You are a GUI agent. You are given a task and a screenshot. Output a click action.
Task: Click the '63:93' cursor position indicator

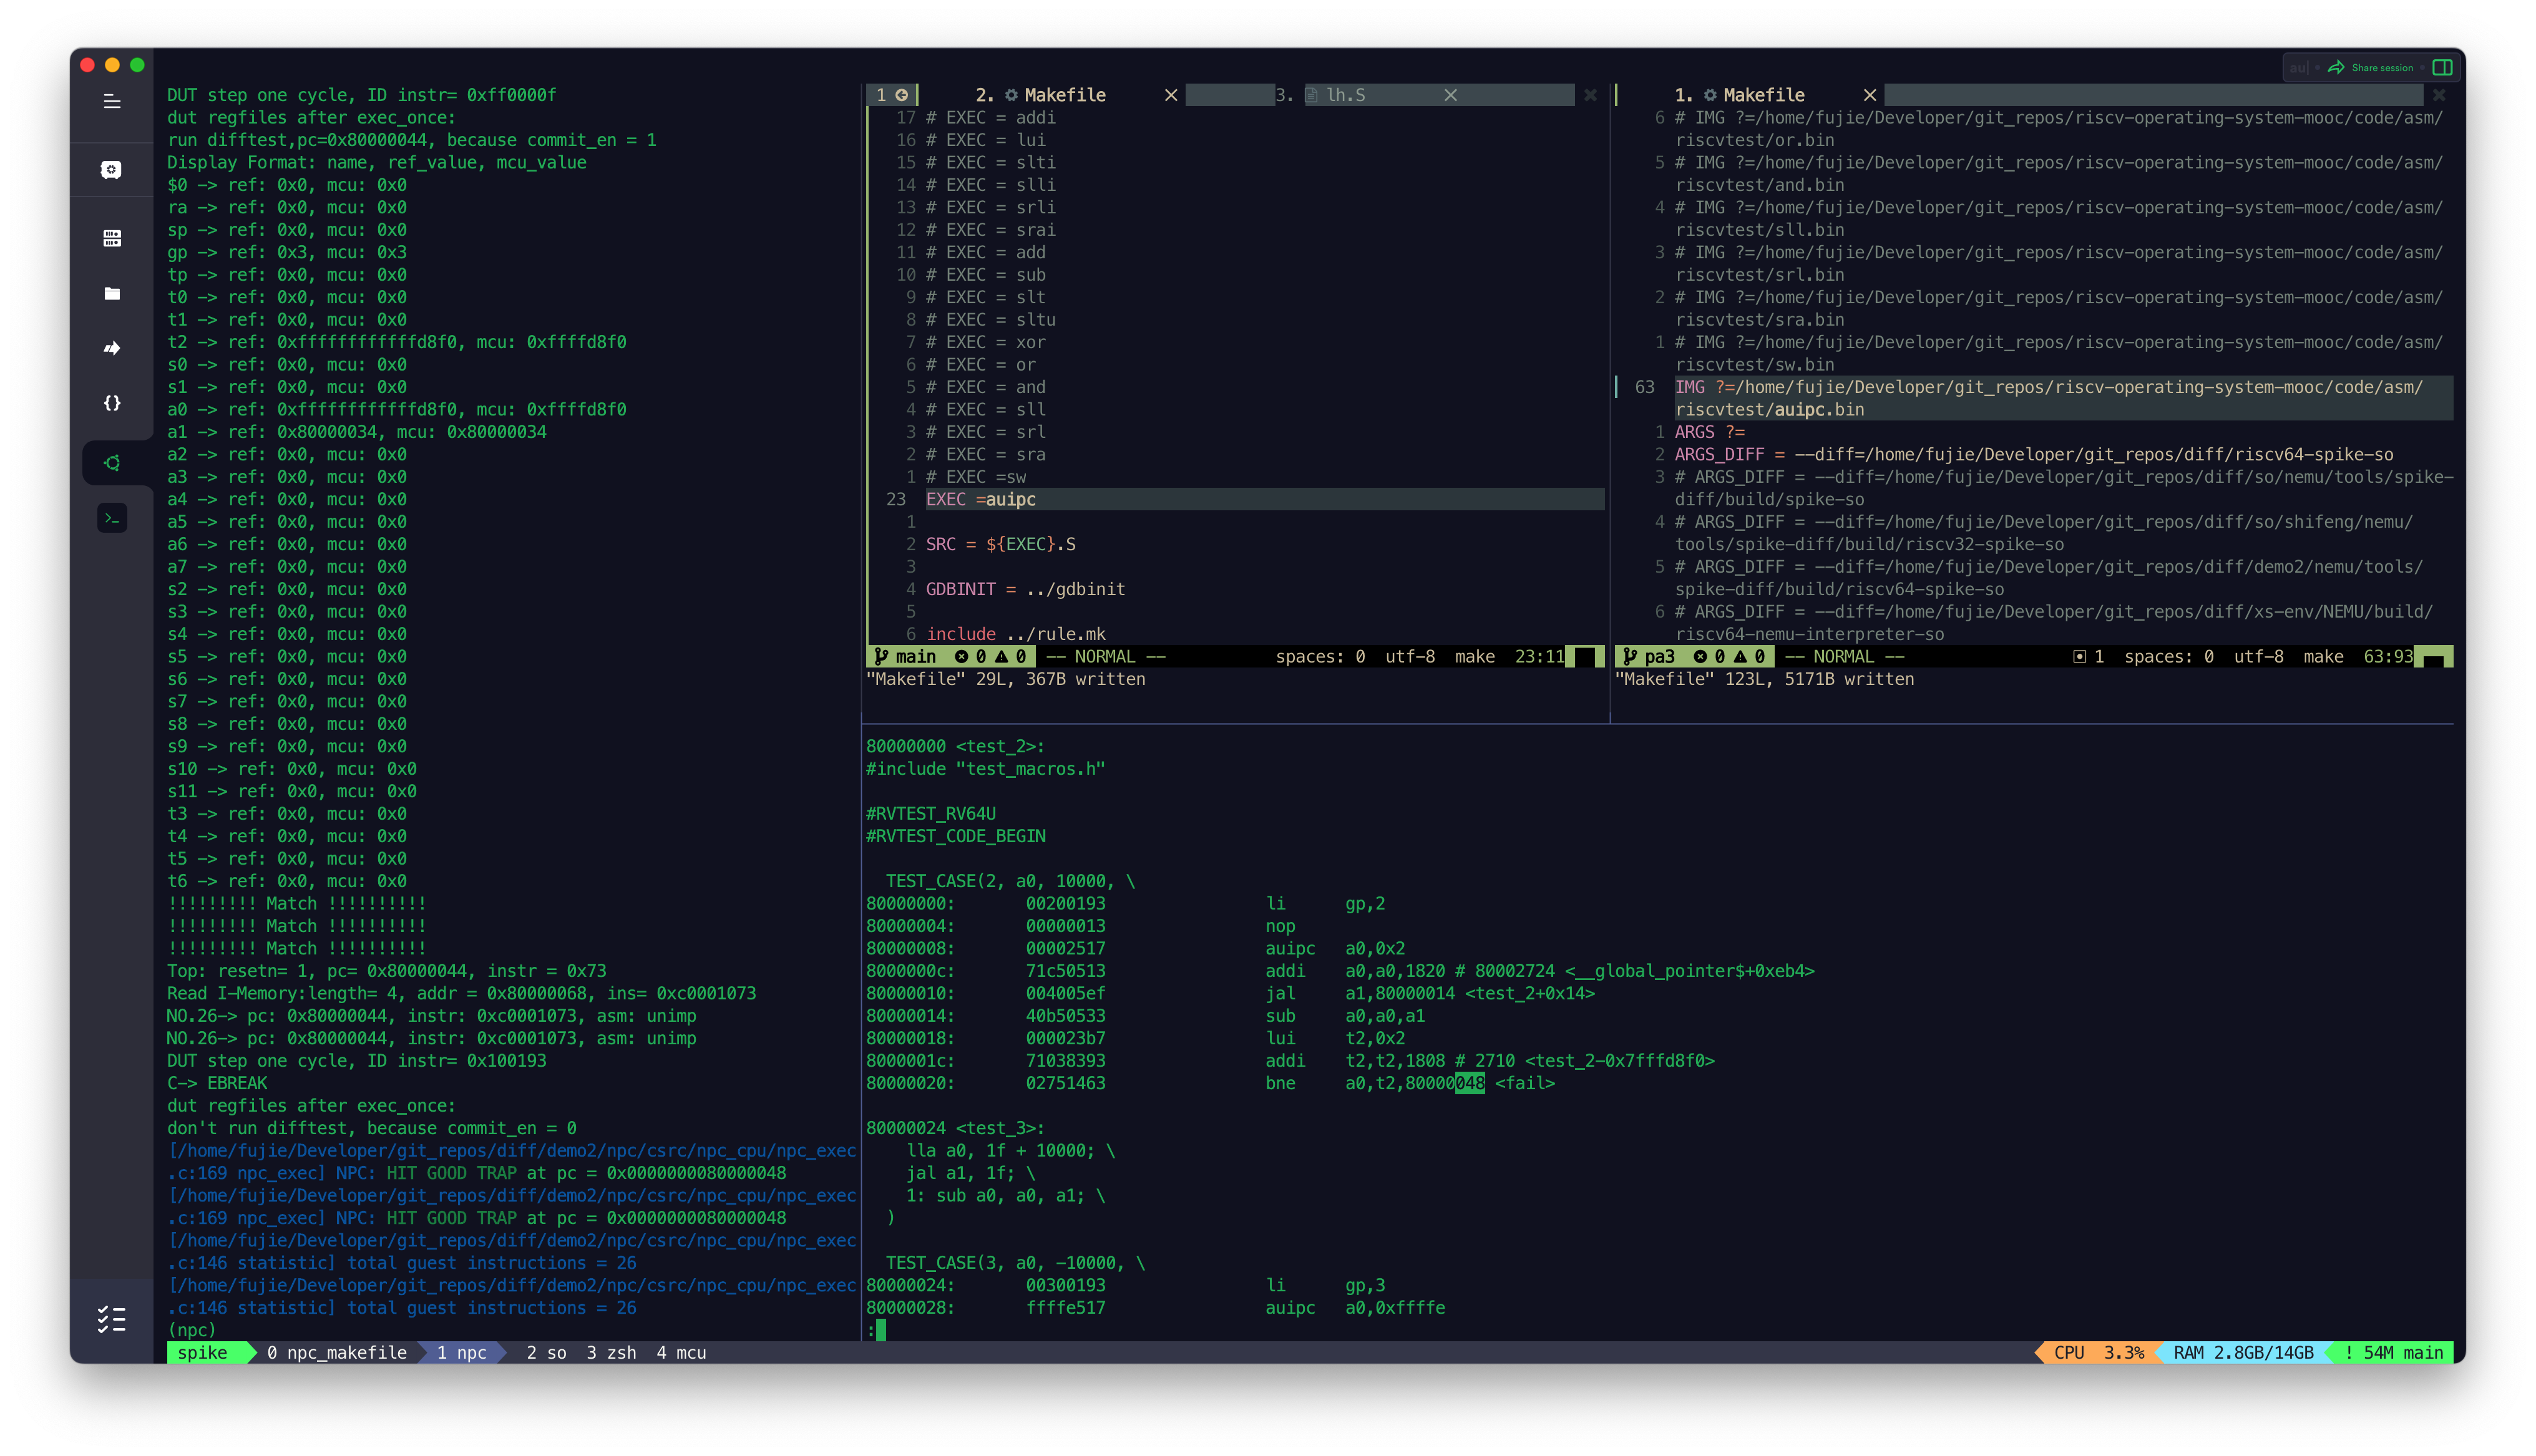(x=2388, y=656)
